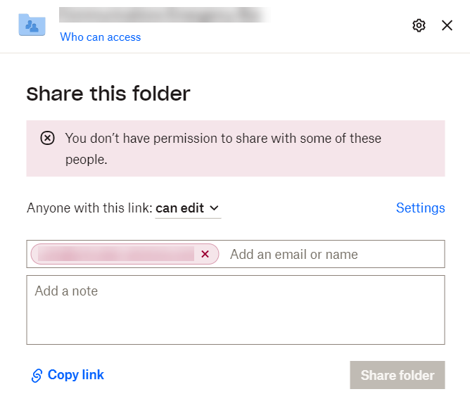Open the can edit permission dropdown

(x=186, y=208)
